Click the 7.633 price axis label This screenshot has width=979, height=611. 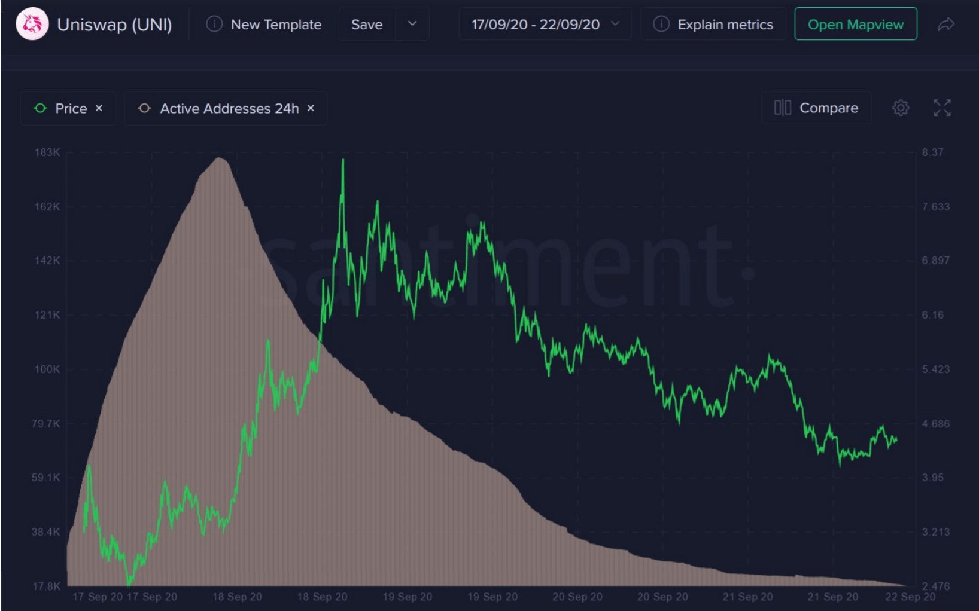click(935, 207)
